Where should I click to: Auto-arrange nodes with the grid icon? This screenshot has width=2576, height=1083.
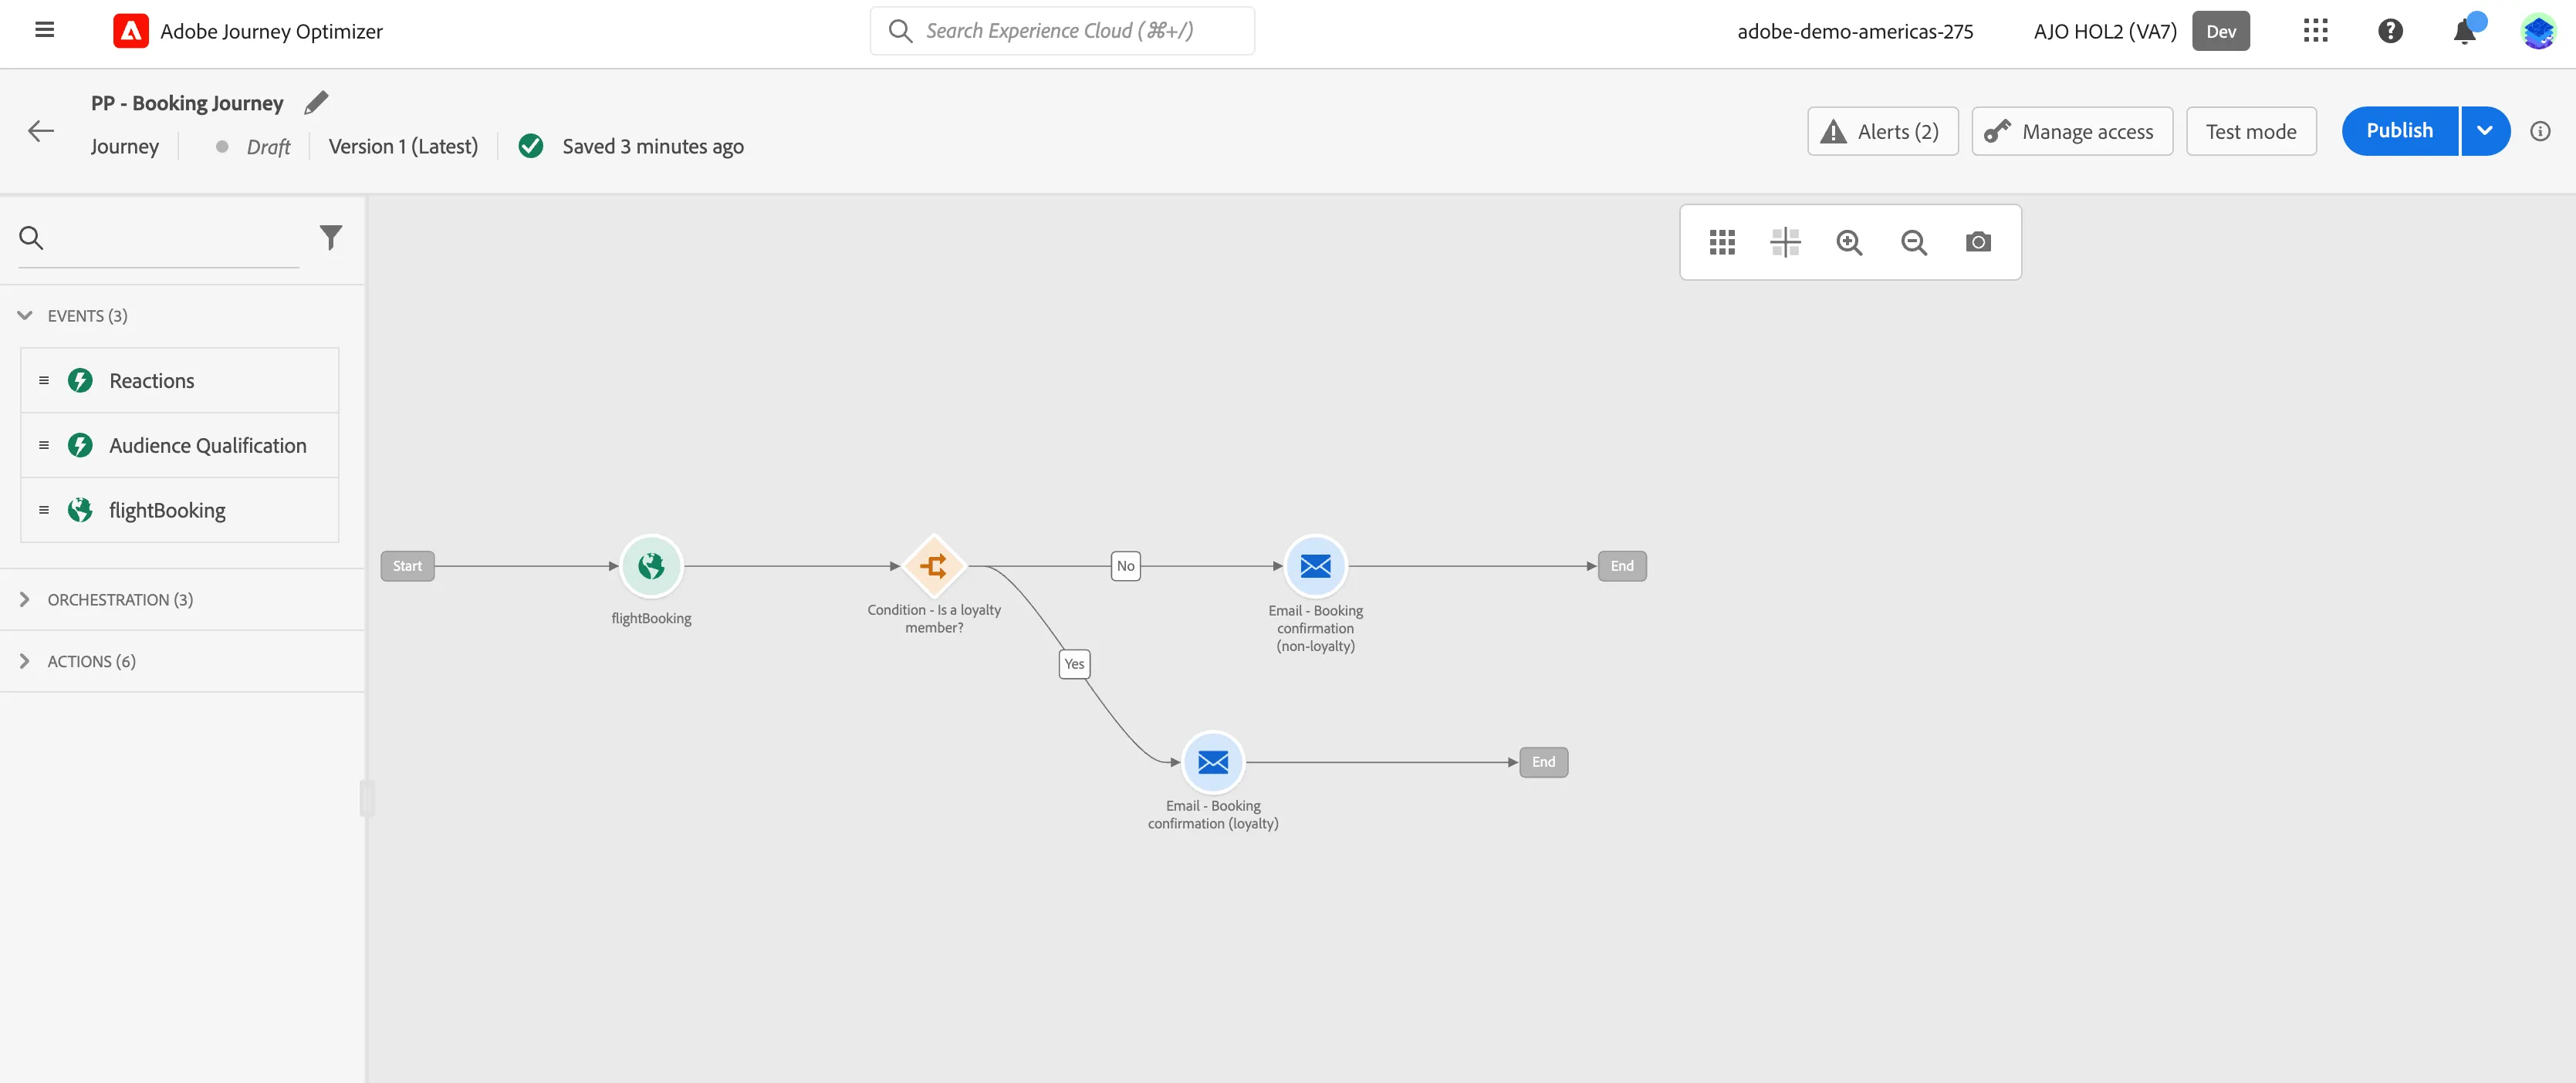(x=1722, y=242)
